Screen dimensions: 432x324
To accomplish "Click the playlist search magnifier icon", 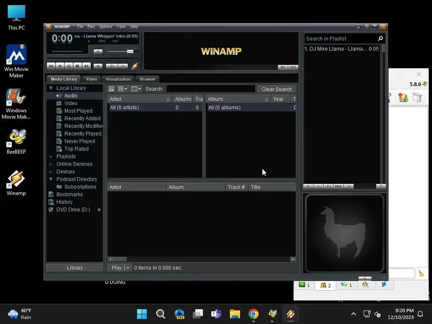I will coord(381,38).
